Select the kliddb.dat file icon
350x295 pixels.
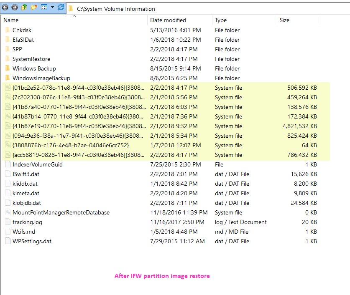coord(8,183)
